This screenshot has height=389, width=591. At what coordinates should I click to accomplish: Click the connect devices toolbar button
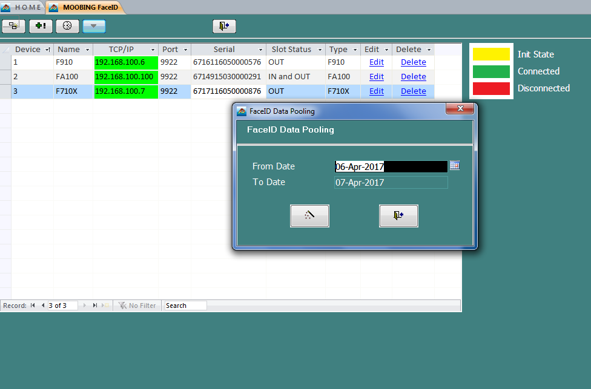(13, 26)
